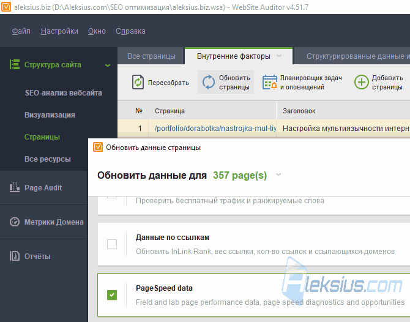Open Визуализация section
Screen dimensions: 410x322
(50, 115)
